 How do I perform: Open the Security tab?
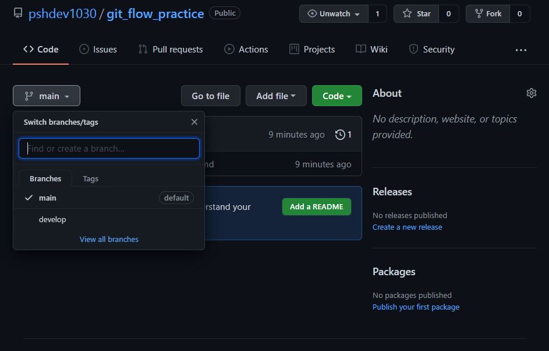432,50
